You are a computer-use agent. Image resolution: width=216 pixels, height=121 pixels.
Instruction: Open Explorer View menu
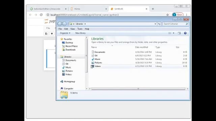click(x=73, y=29)
